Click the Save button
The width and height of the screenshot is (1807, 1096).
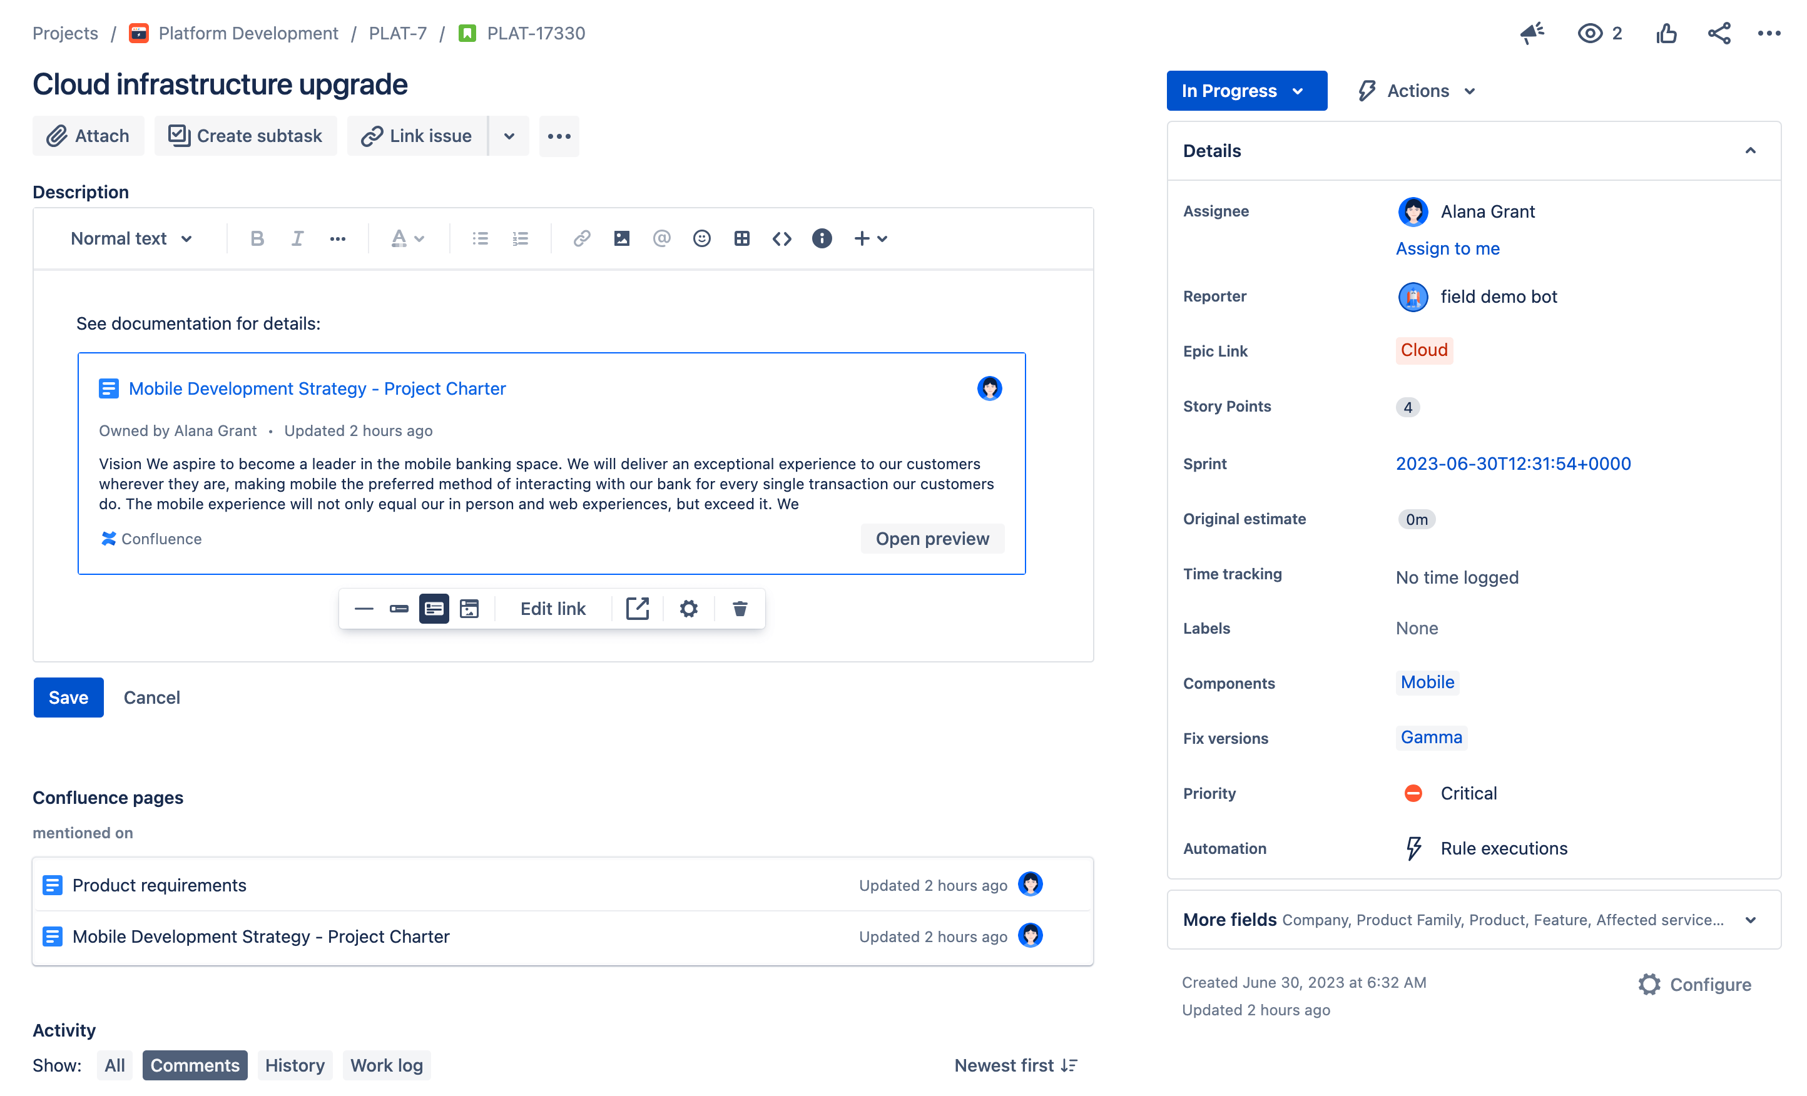[68, 697]
